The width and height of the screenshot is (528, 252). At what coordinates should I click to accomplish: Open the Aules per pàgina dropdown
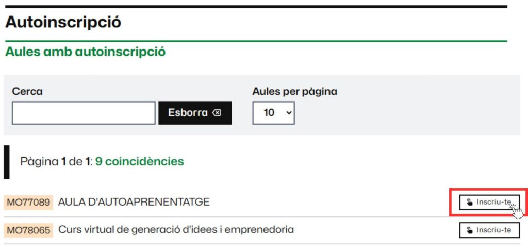click(x=273, y=113)
